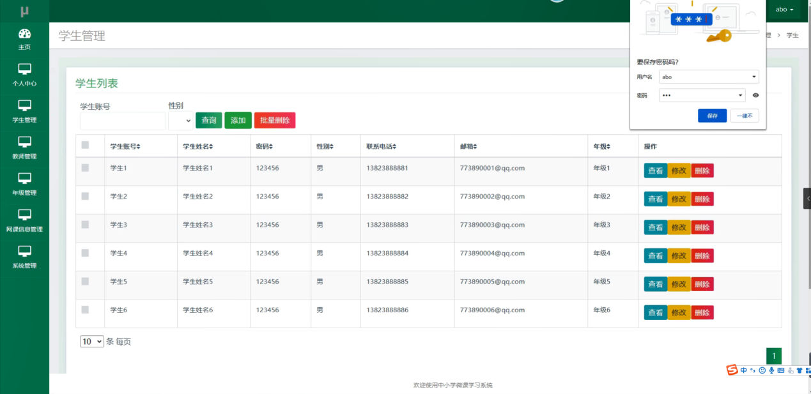This screenshot has height=394, width=811.
Task: Open Sogou emoji smiley icon
Action: (x=762, y=370)
